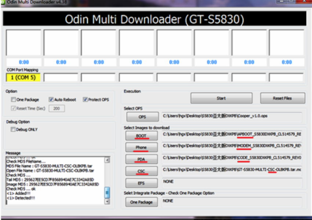
Task: Click the Message log scrollbar thumb
Action: (x=107, y=192)
